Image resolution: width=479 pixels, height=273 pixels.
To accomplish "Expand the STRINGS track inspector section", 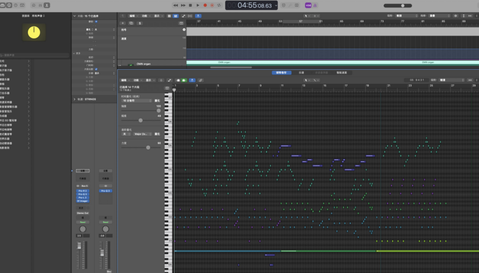I will [75, 99].
